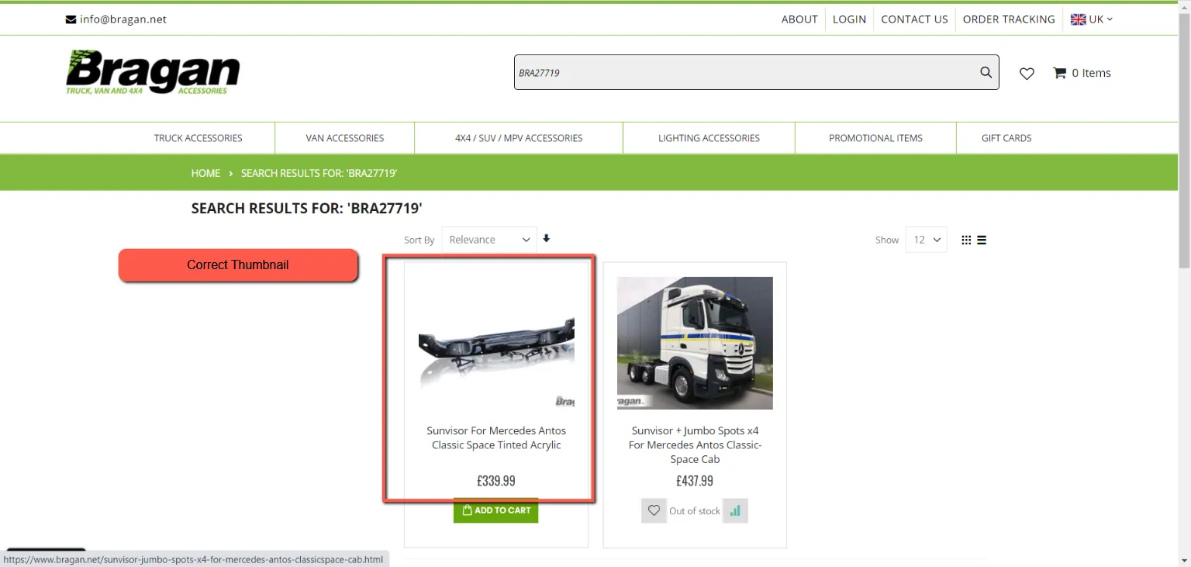The image size is (1191, 567).
Task: Add Tinted Acrylic sunvisor to cart
Action: click(x=496, y=510)
